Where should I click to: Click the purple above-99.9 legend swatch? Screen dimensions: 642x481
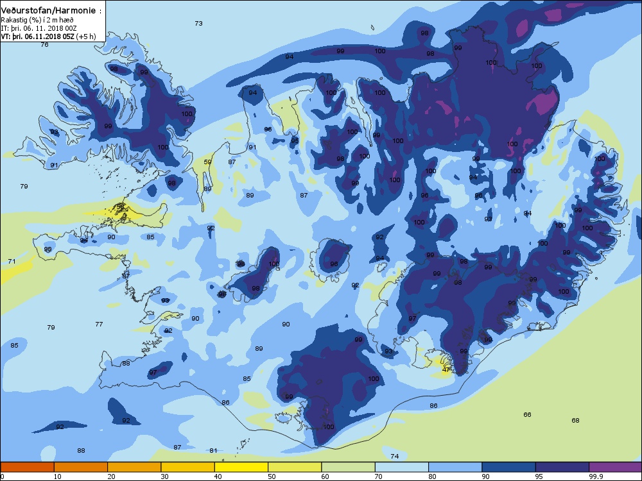[x=616, y=467]
